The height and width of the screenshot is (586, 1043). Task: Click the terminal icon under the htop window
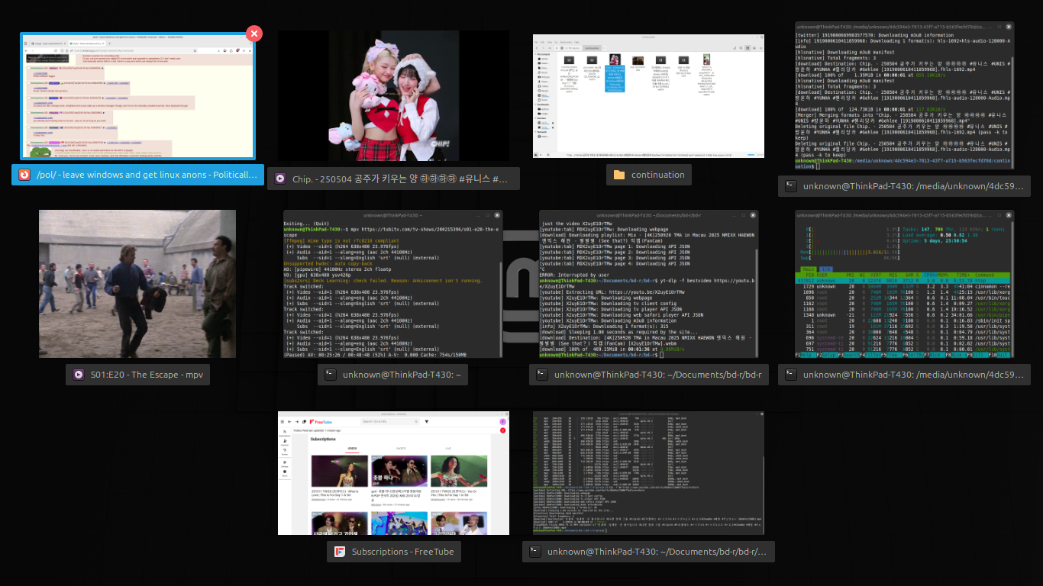(x=792, y=375)
